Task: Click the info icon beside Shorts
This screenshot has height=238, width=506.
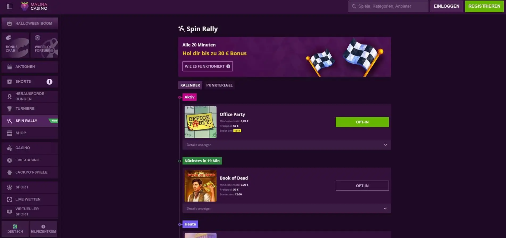Action: coord(49,82)
